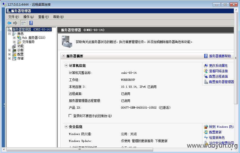Click the 服务器摘要帮助 question mark icon
This screenshot has width=240, height=153.
[206, 56]
